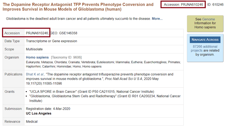Viewport: 225px width, 128px height.
Task: Open the Homo sapiens organism link
Action: (x=37, y=57)
